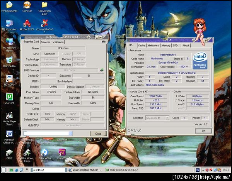The height and width of the screenshot is (181, 232).
Task: Click the Multi GPU field showing not available
Action: click(x=73, y=125)
